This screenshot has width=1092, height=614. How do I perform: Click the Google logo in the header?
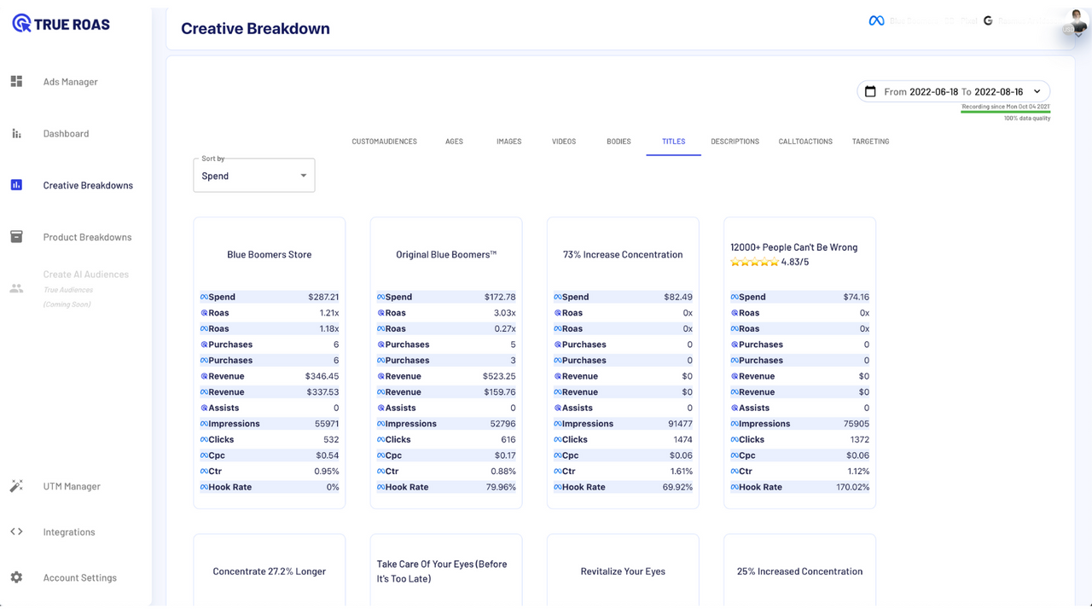coord(988,20)
